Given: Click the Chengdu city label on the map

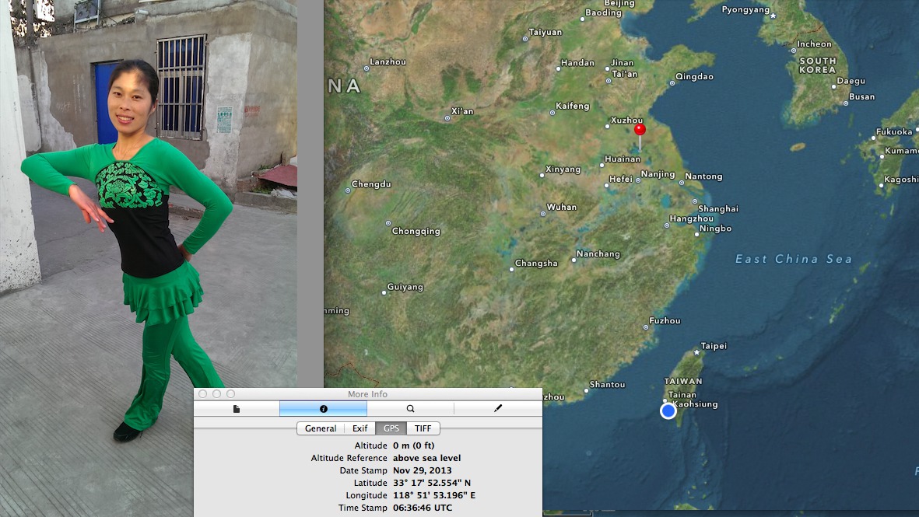Looking at the screenshot, I should click(371, 183).
